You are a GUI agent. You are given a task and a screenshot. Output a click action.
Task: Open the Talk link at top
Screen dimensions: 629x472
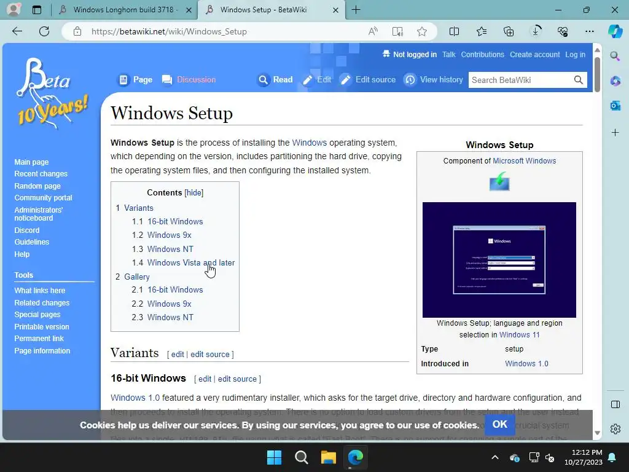[x=448, y=55]
